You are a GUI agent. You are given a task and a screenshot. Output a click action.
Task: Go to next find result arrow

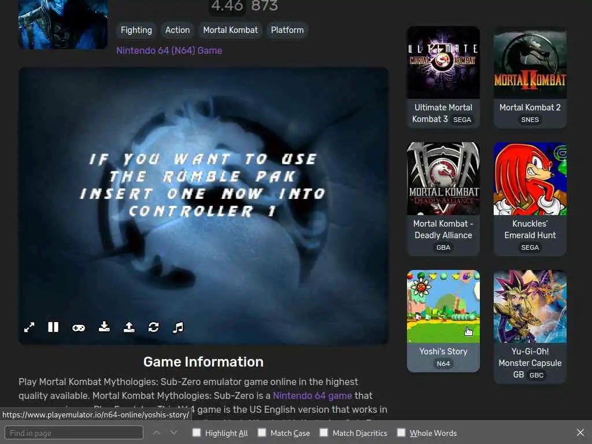[x=173, y=432]
